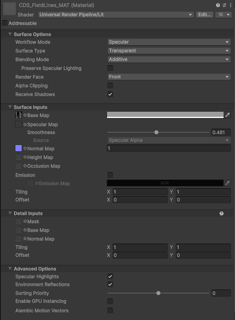Click the shader Edit... button
Image resolution: width=235 pixels, height=320 pixels.
pyautogui.click(x=205, y=15)
